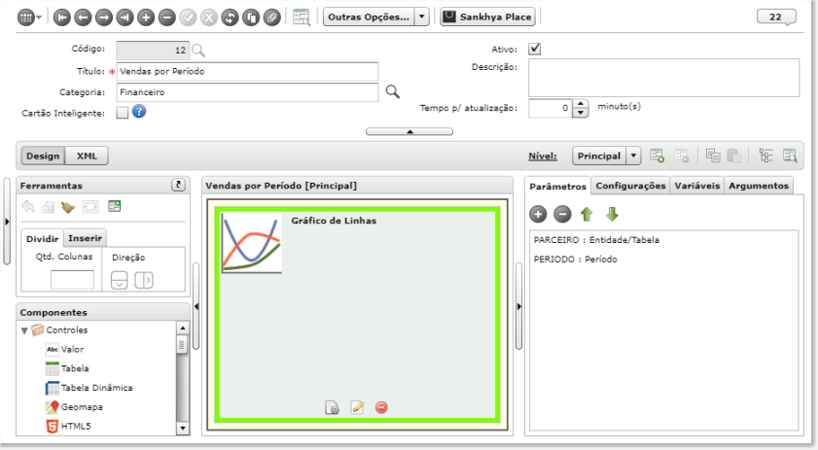Viewport: 818px width, 450px height.
Task: Jump to the last record
Action: tap(124, 17)
